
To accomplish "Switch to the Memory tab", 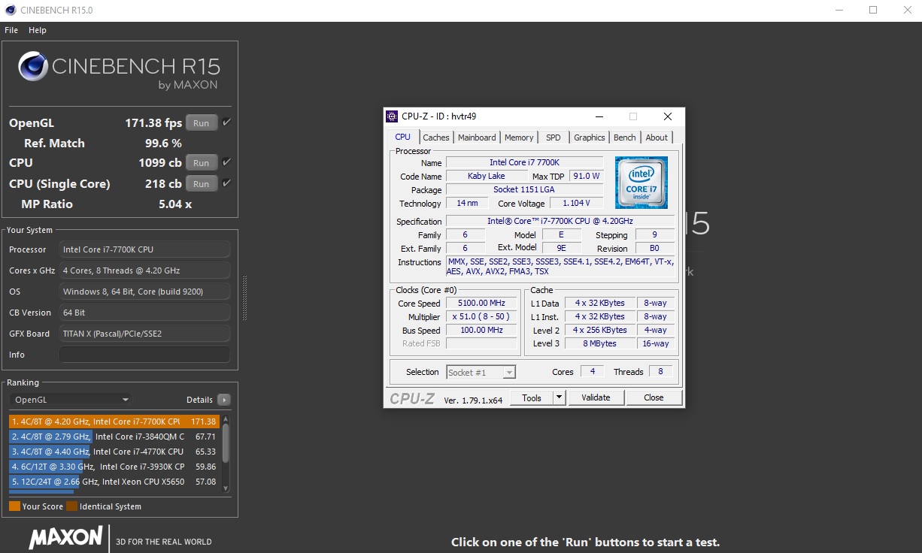I will tap(519, 137).
